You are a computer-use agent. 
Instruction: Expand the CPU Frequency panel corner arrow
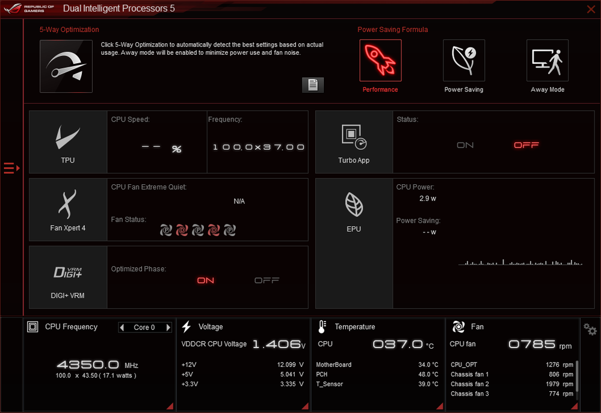pos(170,406)
